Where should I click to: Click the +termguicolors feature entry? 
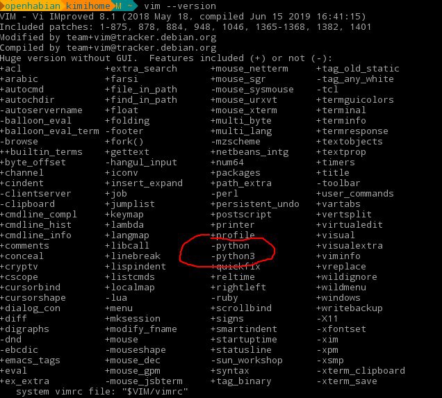(355, 100)
